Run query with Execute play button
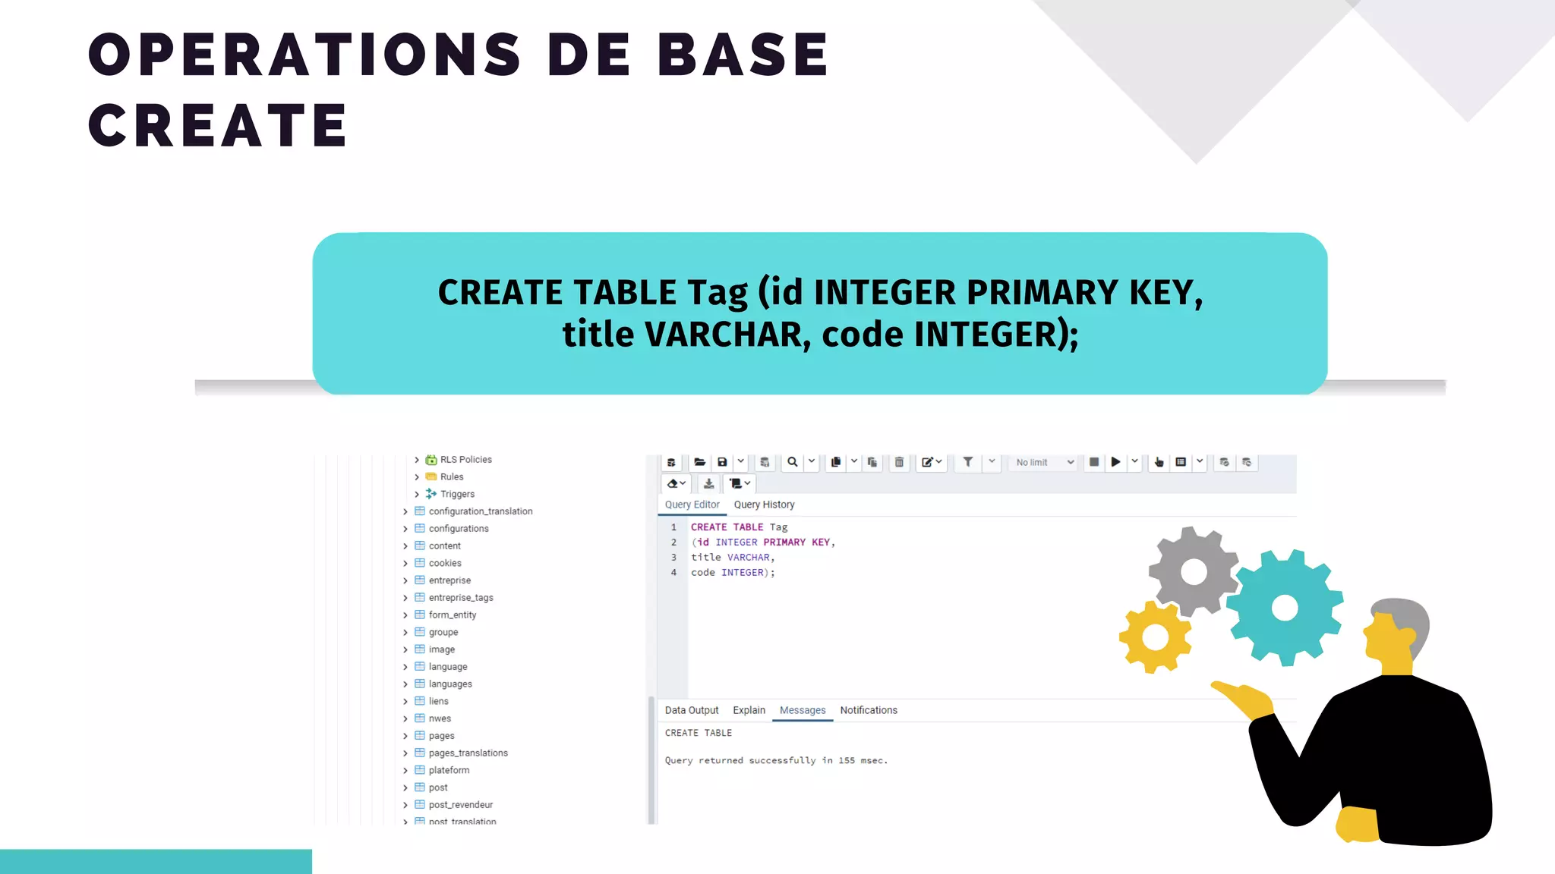Viewport: 1555px width, 874px height. tap(1115, 462)
